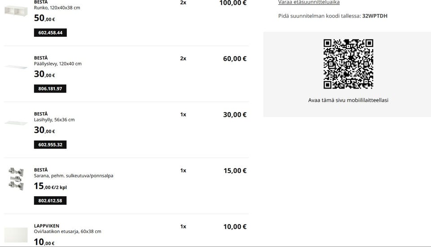Open BESTÅ Päällyslevy product thumbnail

pyautogui.click(x=16, y=67)
